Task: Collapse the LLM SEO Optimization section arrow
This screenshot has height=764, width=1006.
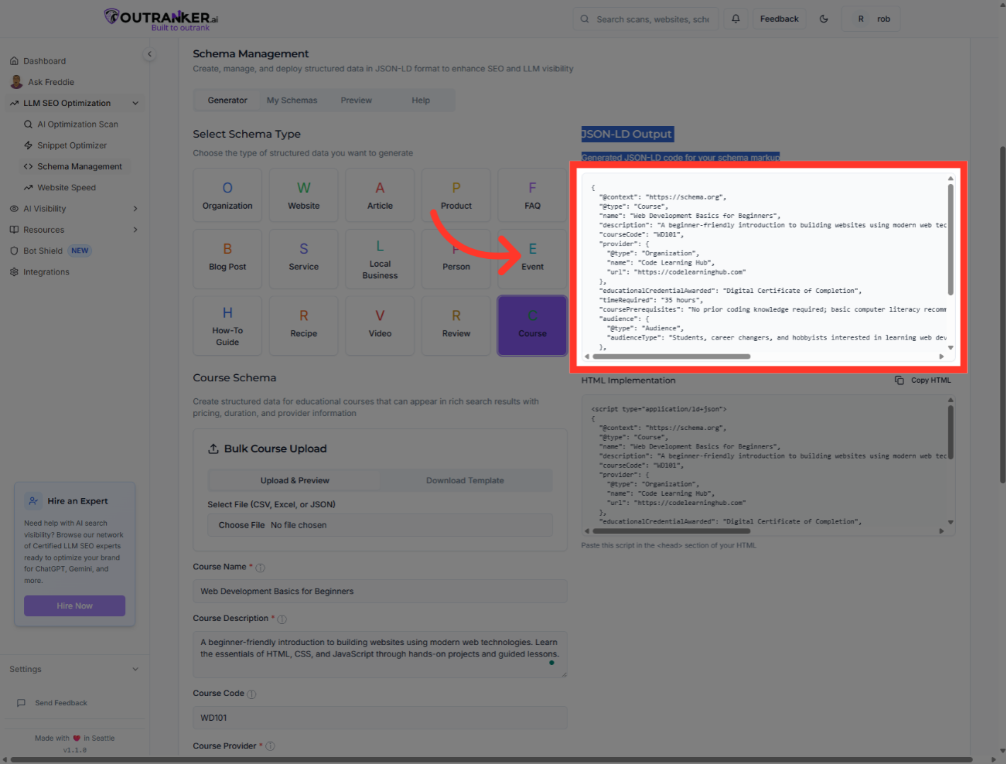Action: pyautogui.click(x=135, y=103)
